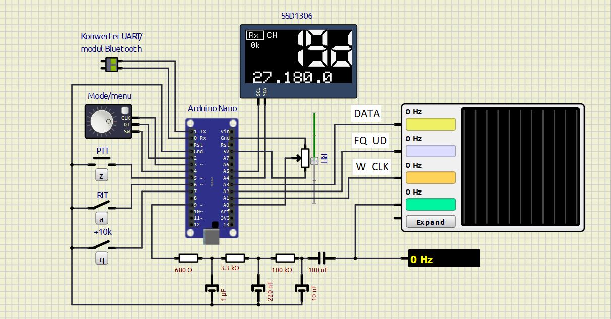Click the Arduino Nano reset button
Viewport: 611px width, 319px height.
coord(215,225)
